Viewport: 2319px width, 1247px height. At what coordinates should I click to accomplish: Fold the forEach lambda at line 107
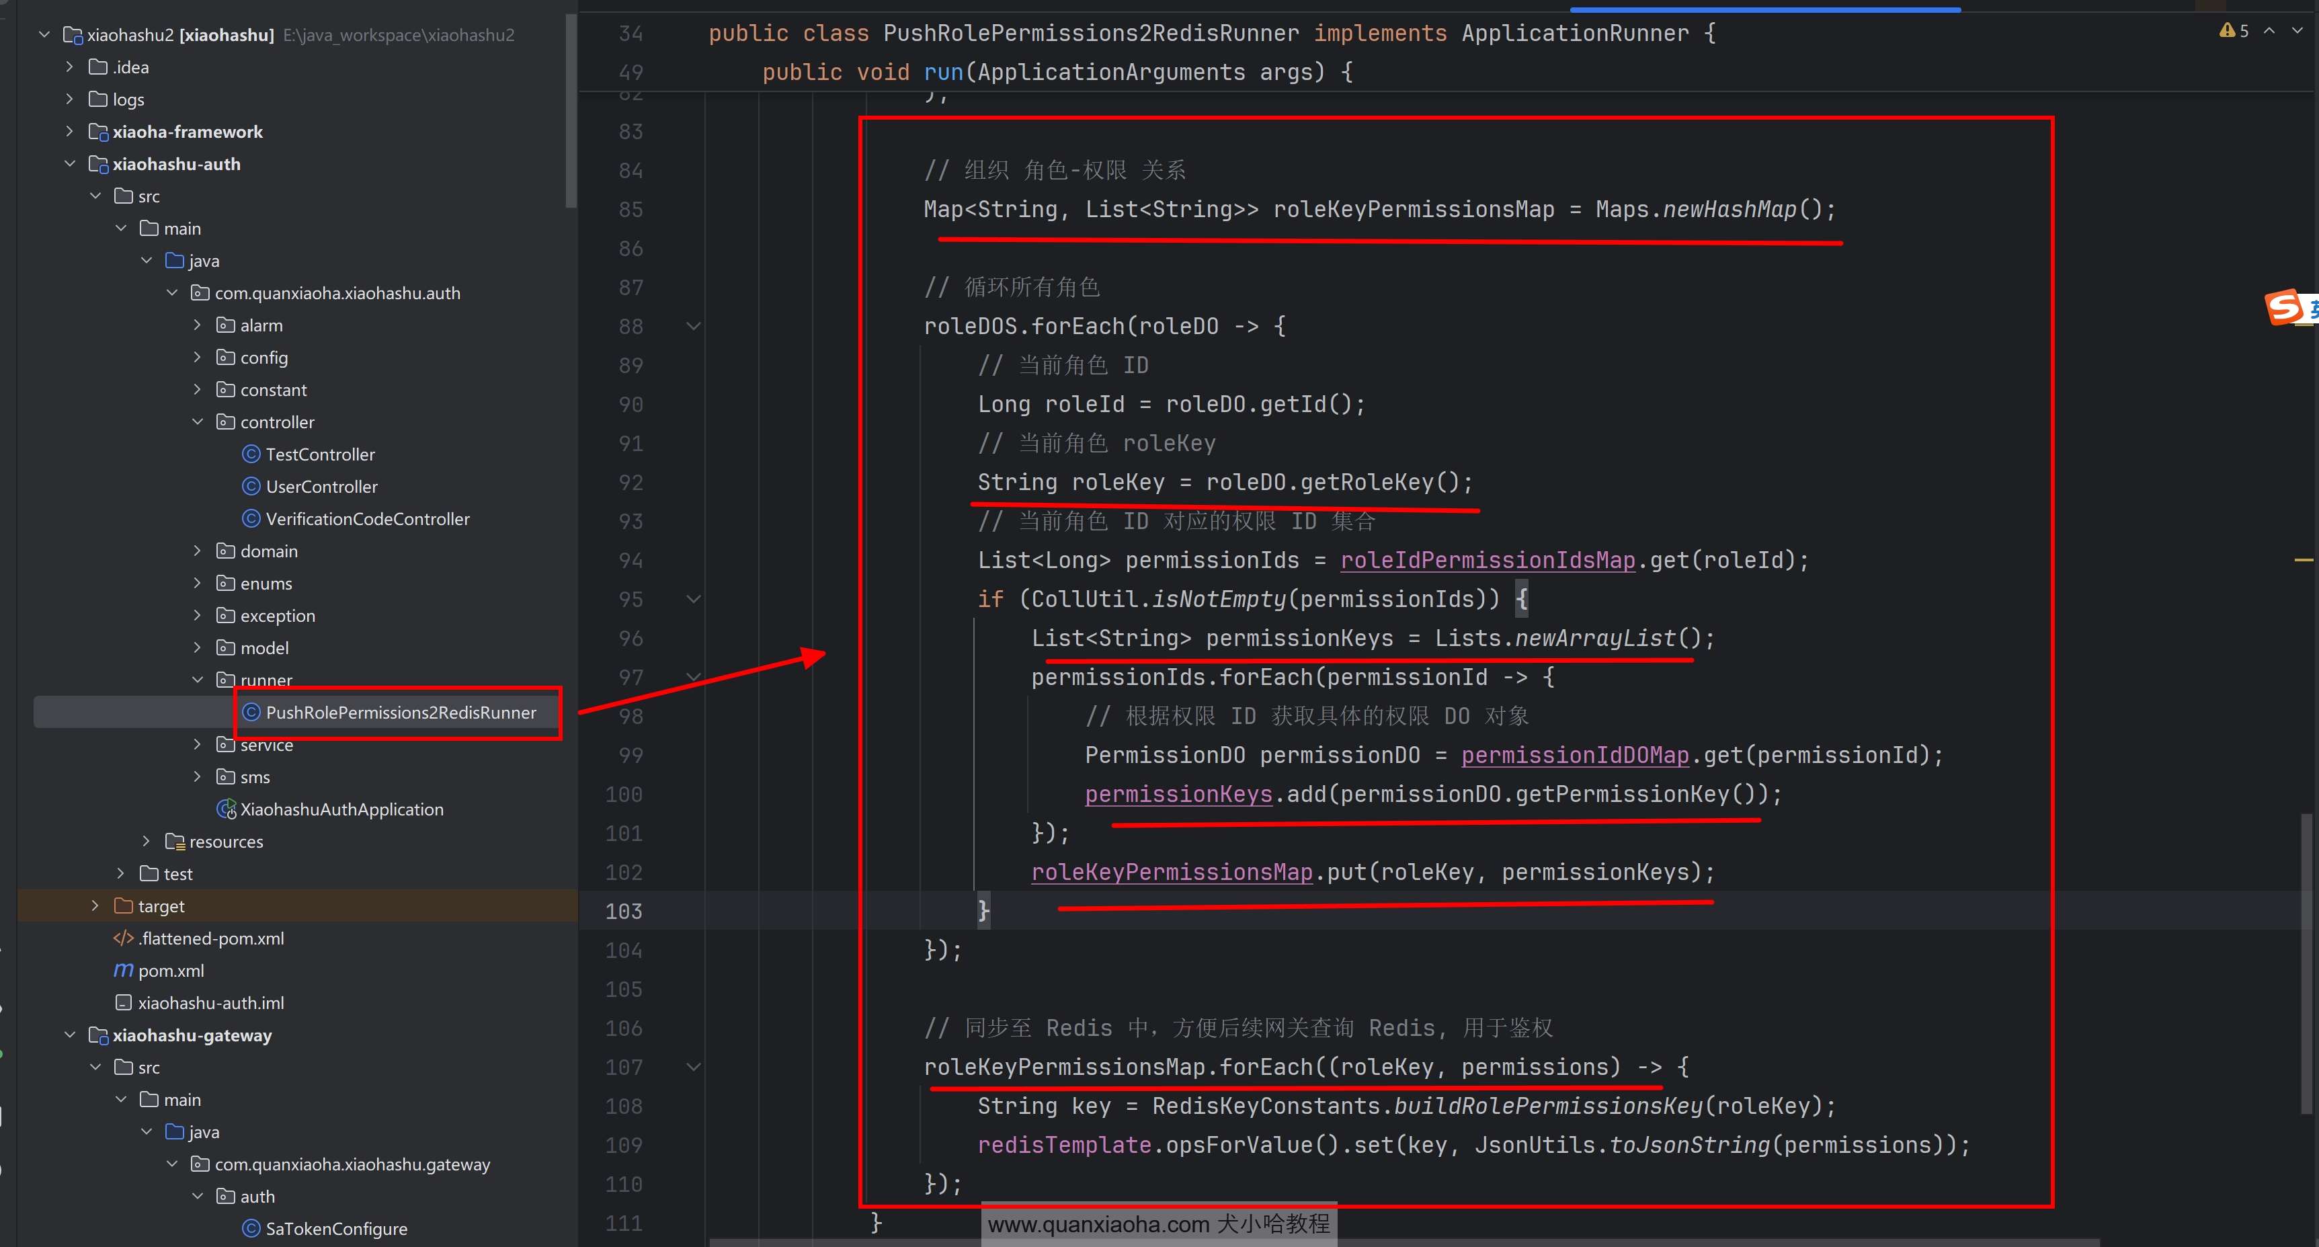(x=693, y=1067)
